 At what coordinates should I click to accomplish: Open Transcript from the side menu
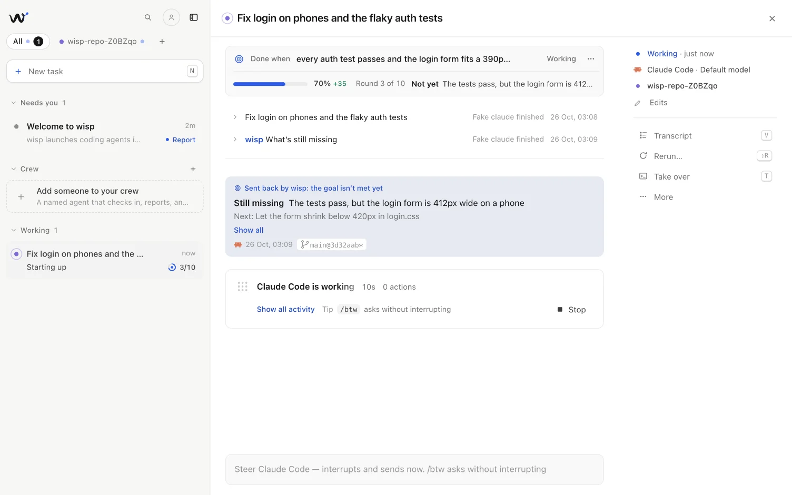[x=705, y=135]
